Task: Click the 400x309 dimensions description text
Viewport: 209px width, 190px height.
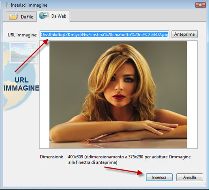Action: [129, 160]
